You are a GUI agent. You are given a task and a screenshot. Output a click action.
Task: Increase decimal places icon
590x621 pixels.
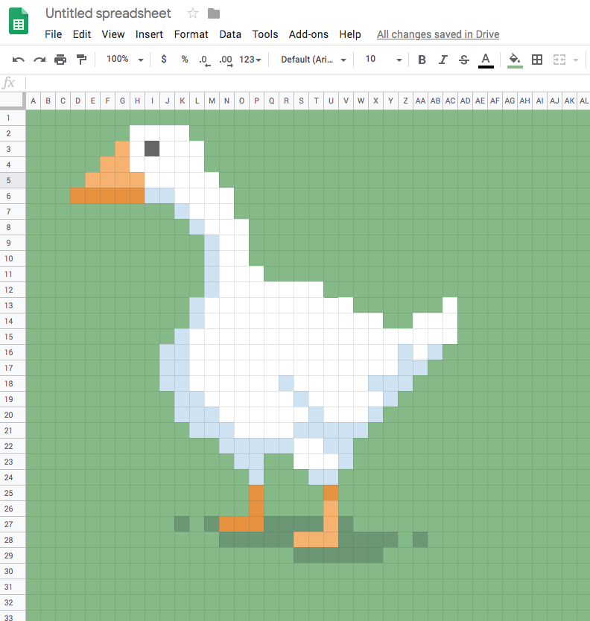tap(226, 60)
